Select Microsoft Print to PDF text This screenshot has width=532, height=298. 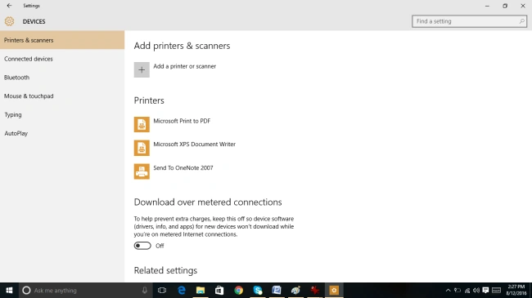click(182, 121)
